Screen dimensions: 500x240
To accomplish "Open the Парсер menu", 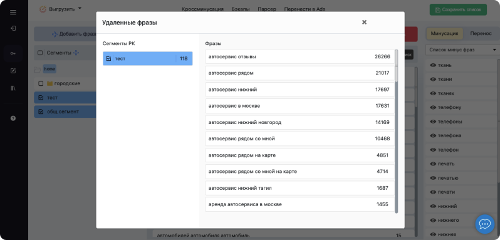I will tap(267, 9).
